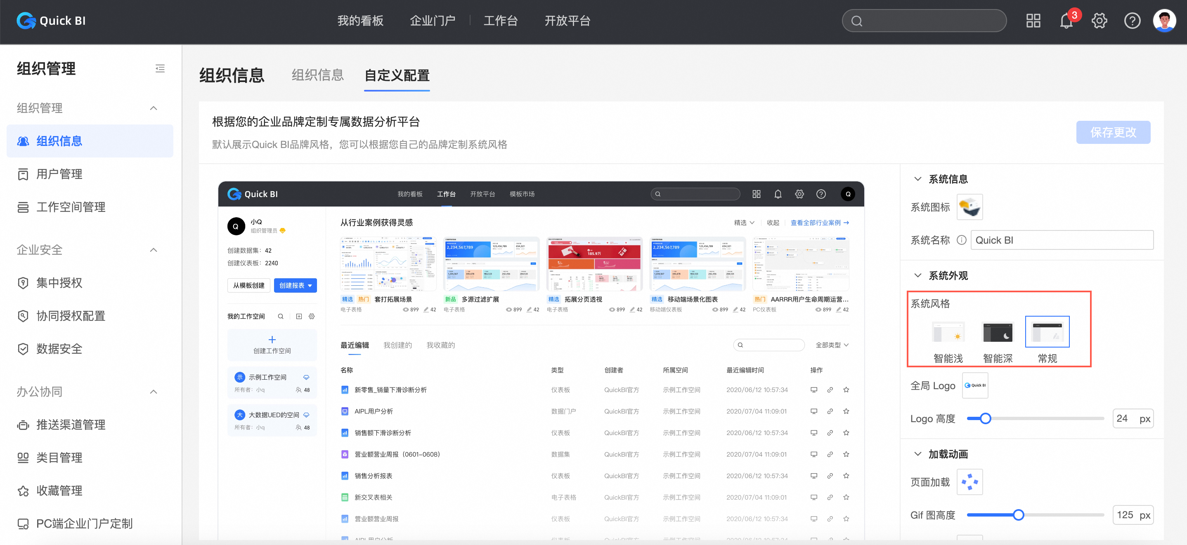
Task: Click the Quick BI logo in top bar
Action: (x=51, y=21)
